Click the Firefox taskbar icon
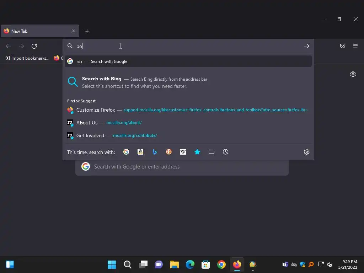Image resolution: width=364 pixels, height=273 pixels. pos(237,264)
